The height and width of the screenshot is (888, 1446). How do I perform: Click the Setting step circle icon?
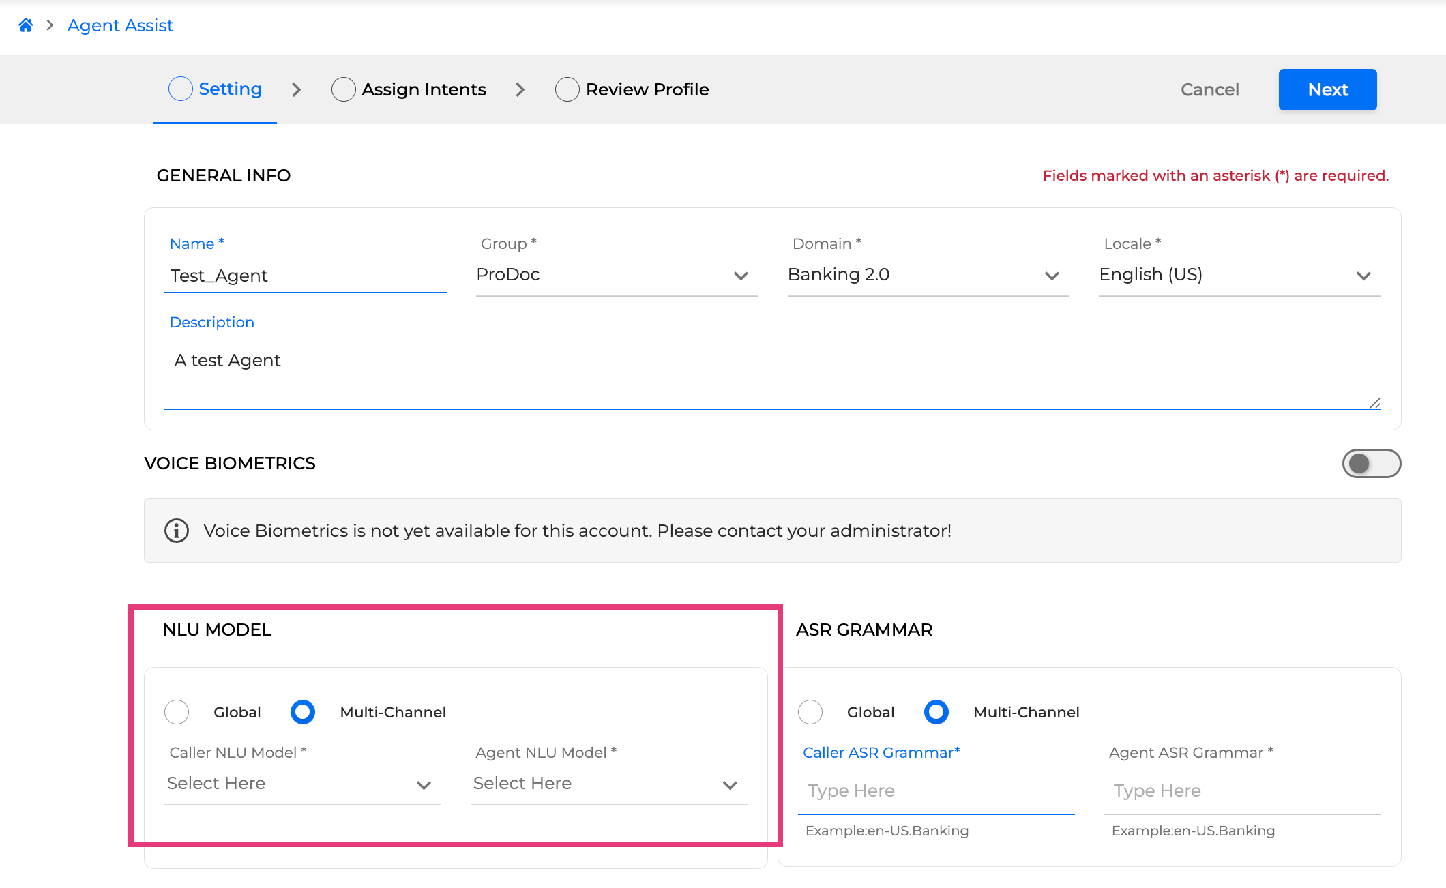(181, 89)
